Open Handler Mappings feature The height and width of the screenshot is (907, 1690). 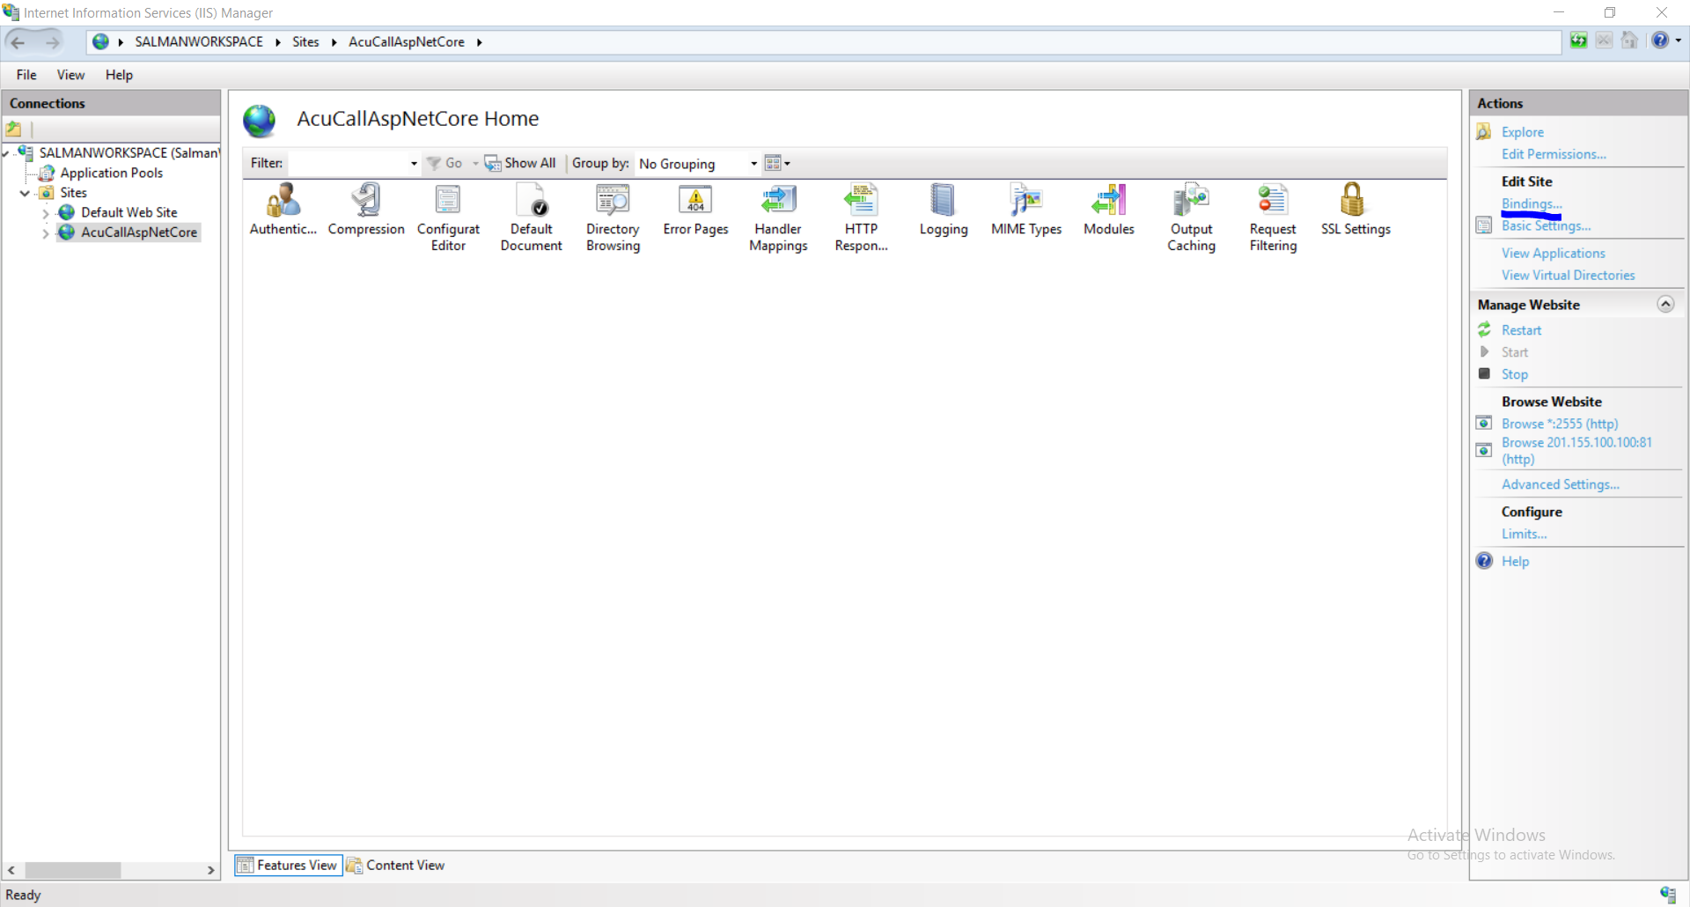coord(778,201)
